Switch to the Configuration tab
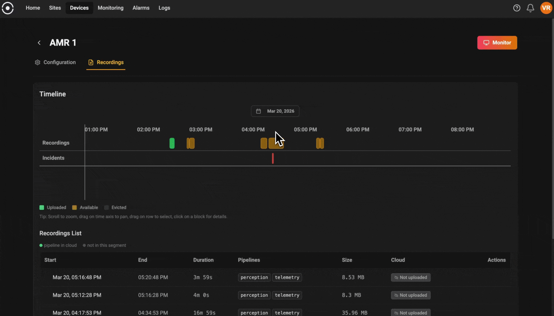 coord(55,62)
